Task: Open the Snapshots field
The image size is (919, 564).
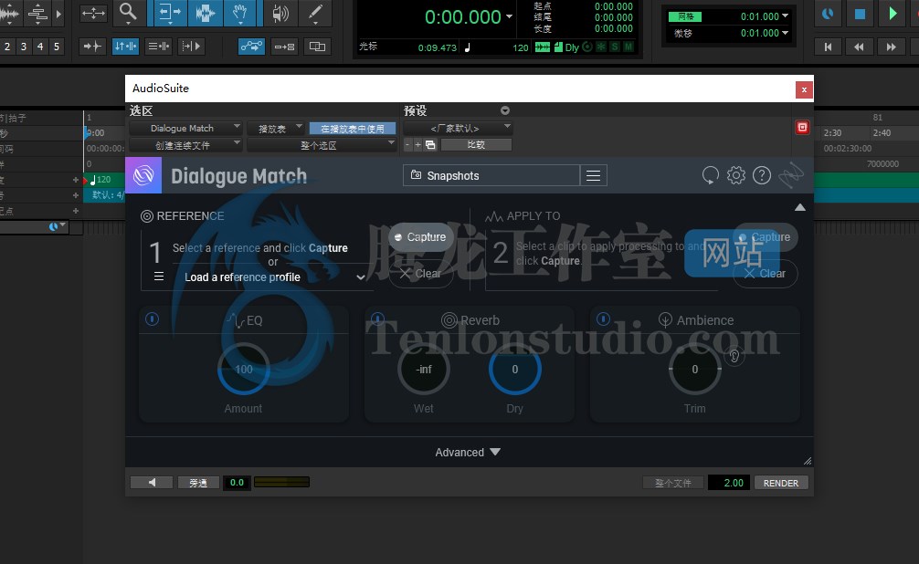Action: pyautogui.click(x=491, y=175)
